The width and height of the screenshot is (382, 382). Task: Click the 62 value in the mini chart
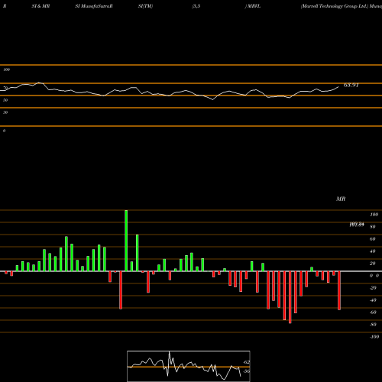pyautogui.click(x=247, y=362)
